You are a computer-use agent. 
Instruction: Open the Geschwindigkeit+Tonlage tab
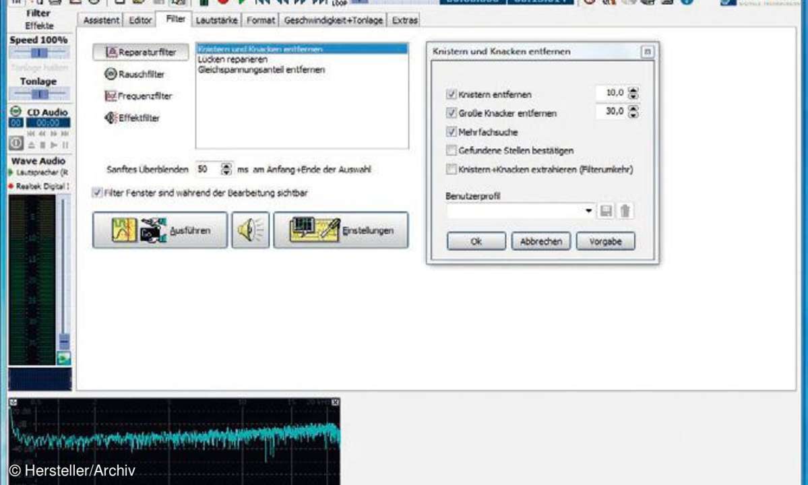pyautogui.click(x=334, y=20)
